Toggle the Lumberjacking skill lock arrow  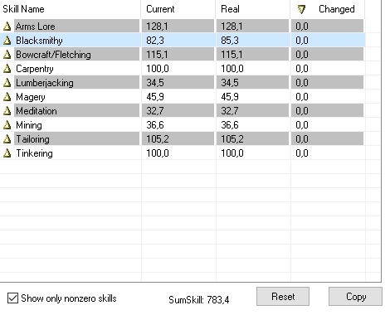(7, 83)
